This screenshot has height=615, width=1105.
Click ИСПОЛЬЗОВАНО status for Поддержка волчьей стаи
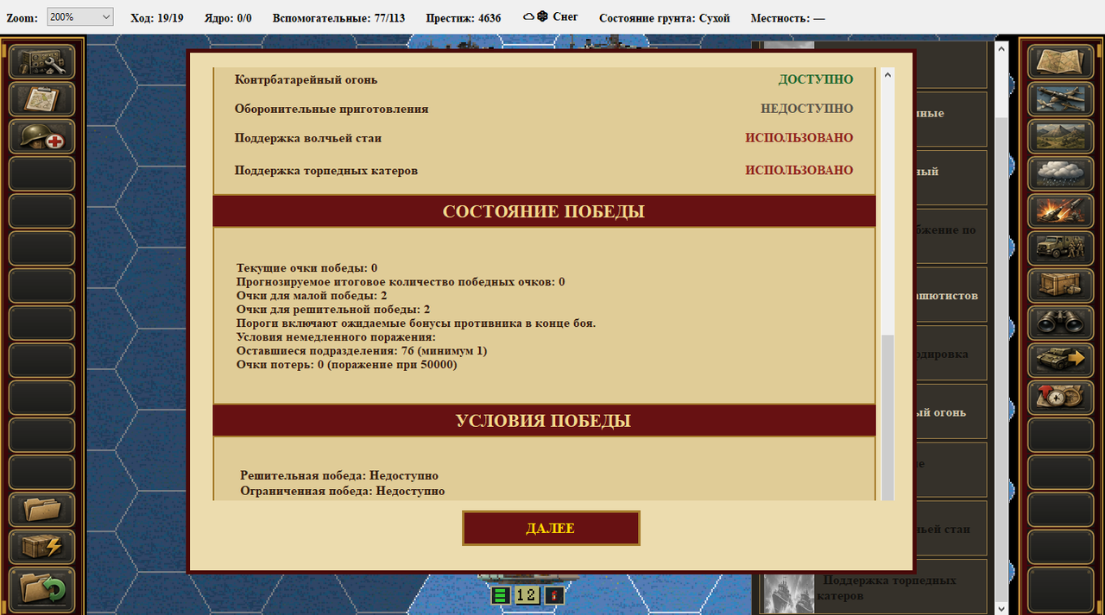(799, 138)
